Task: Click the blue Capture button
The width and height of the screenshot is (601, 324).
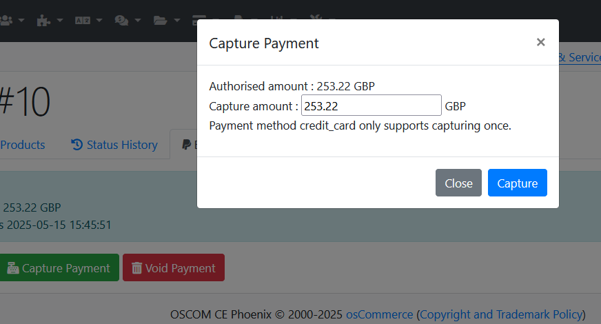Action: pos(517,183)
